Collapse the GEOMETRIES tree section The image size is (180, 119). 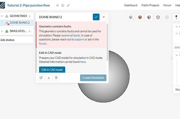pyautogui.click(x=2, y=16)
